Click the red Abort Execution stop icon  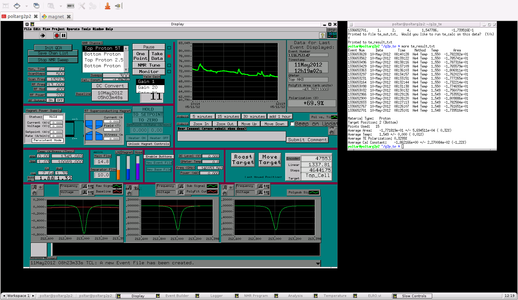pos(57,35)
